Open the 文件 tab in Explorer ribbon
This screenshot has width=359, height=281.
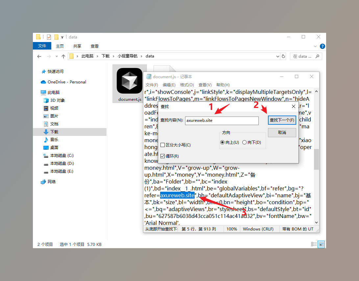click(42, 46)
